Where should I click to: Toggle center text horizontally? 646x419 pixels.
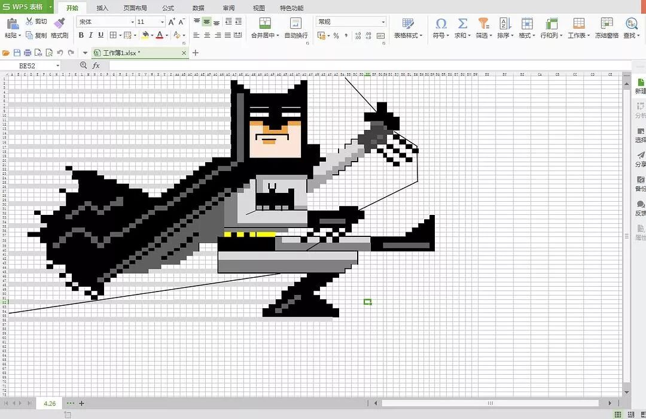click(207, 35)
